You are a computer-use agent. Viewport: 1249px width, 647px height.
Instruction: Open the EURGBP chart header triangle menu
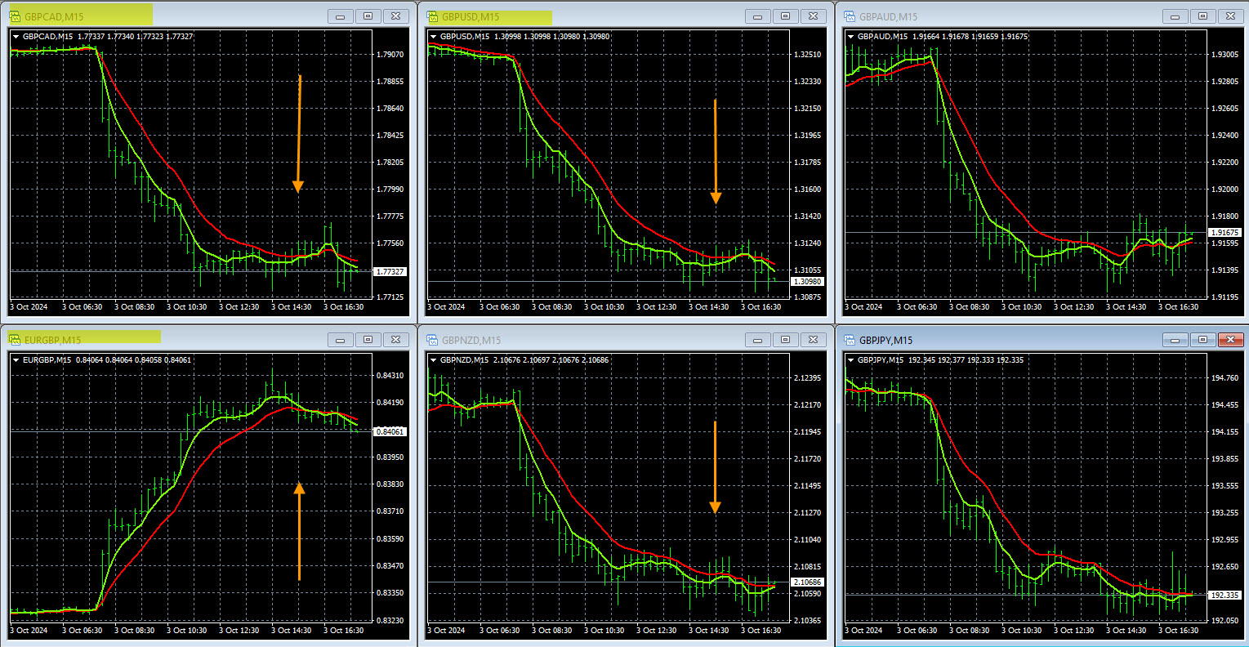coord(16,360)
